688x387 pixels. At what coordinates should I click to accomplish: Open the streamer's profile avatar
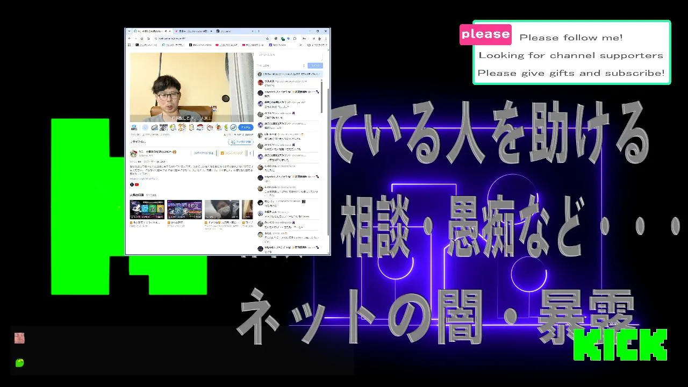point(133,154)
